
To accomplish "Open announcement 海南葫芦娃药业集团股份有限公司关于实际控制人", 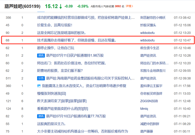I will (x=90, y=78).
